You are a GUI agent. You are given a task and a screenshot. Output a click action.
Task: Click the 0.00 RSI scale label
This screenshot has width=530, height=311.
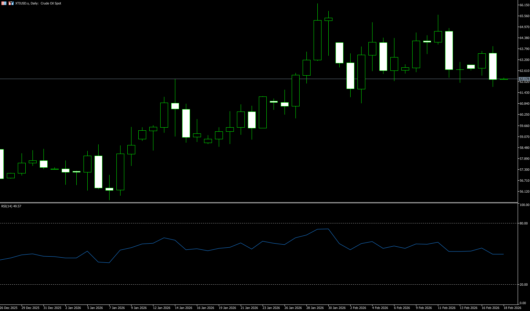pos(523,303)
